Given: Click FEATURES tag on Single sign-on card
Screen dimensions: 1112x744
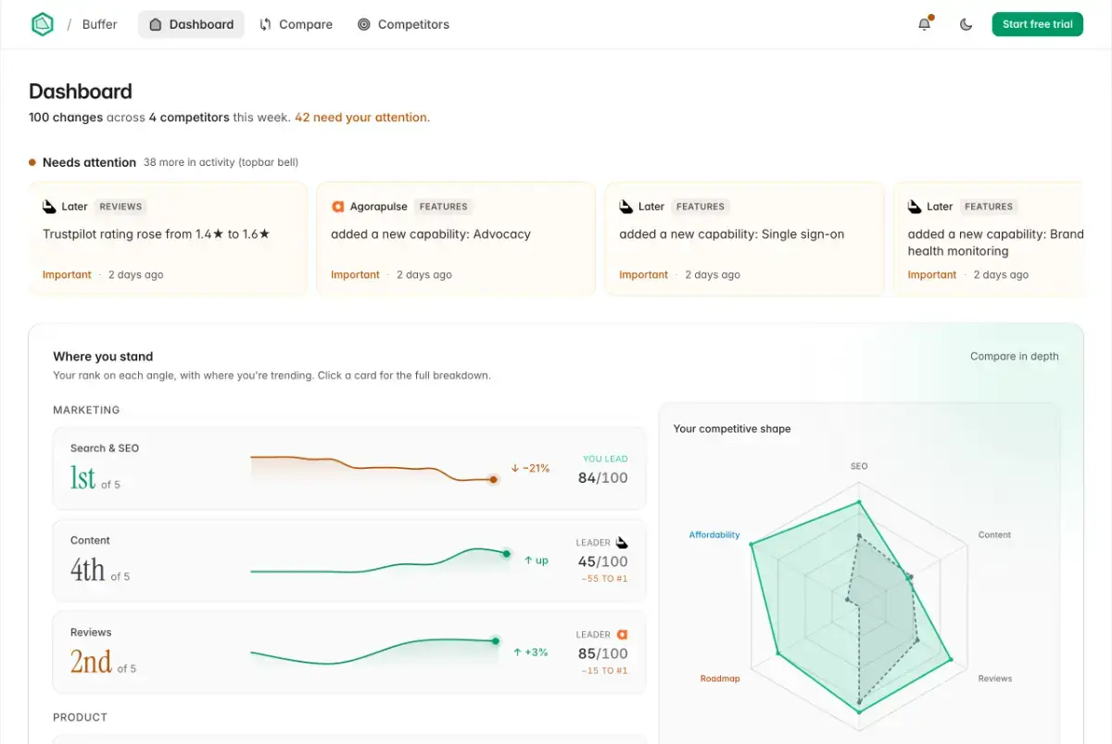Looking at the screenshot, I should [701, 207].
